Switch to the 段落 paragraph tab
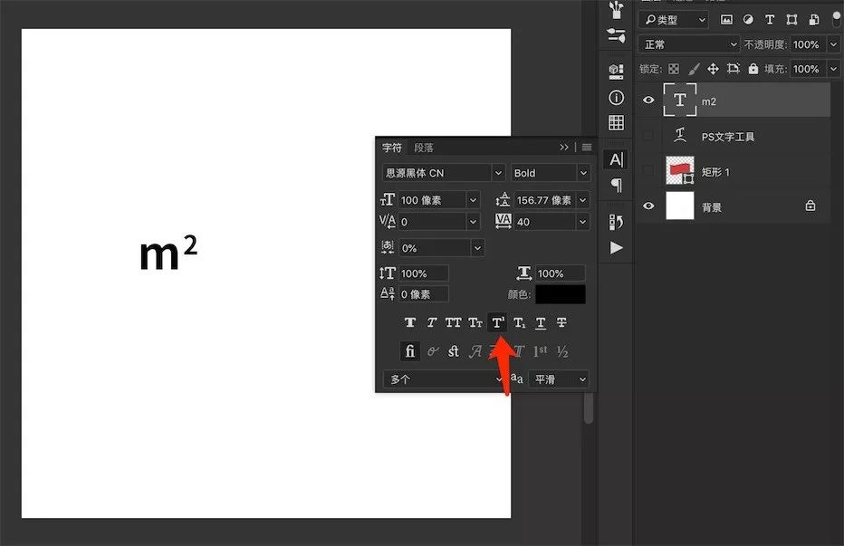Screen dimensions: 844x546 pos(422,147)
